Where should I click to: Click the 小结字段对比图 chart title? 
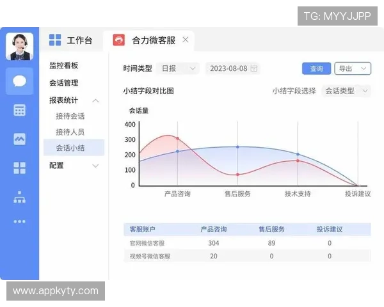[148, 91]
